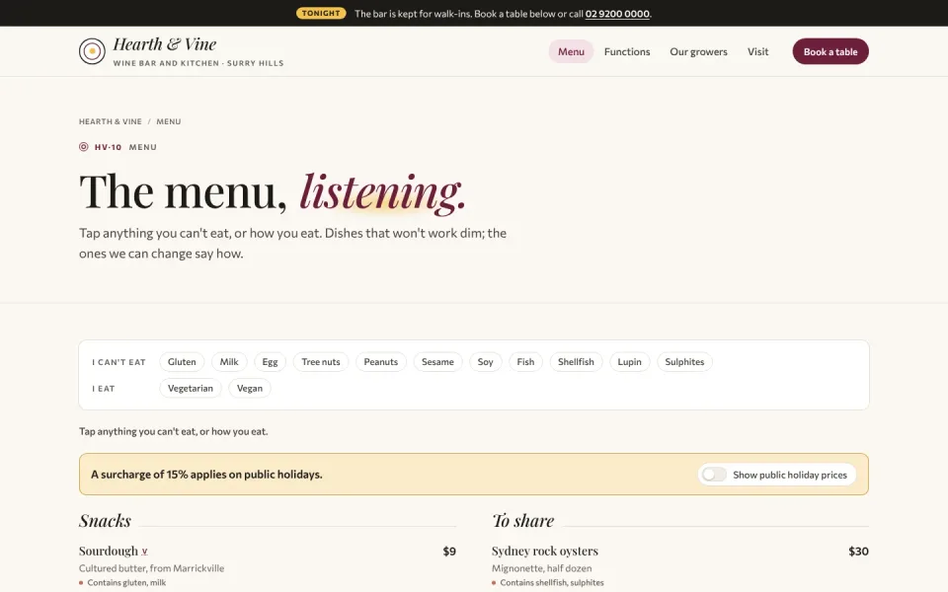Screen dimensions: 948x592
Task: Click the HV-10 target icon above the heading
Action: [x=83, y=147]
